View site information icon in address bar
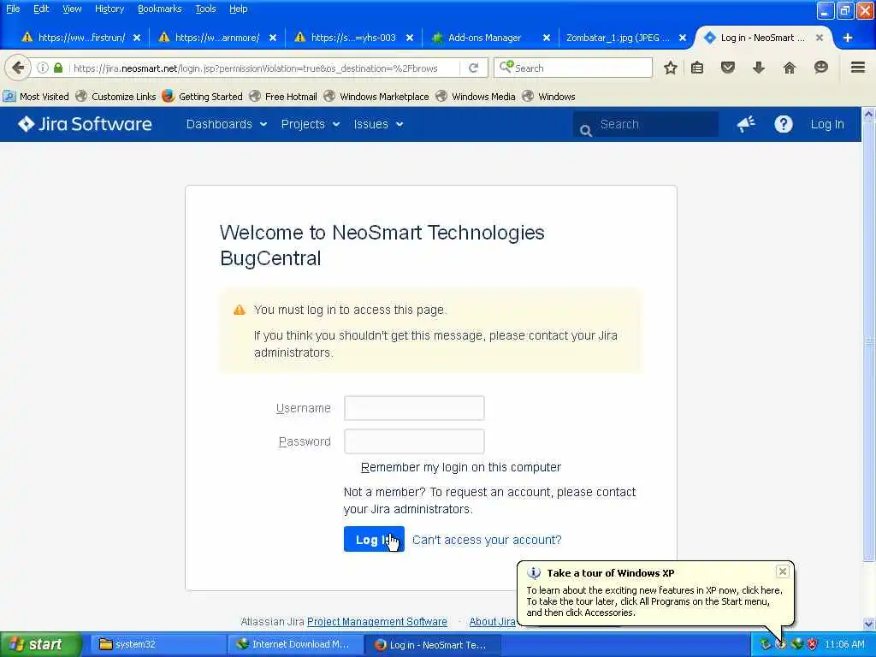 43,68
